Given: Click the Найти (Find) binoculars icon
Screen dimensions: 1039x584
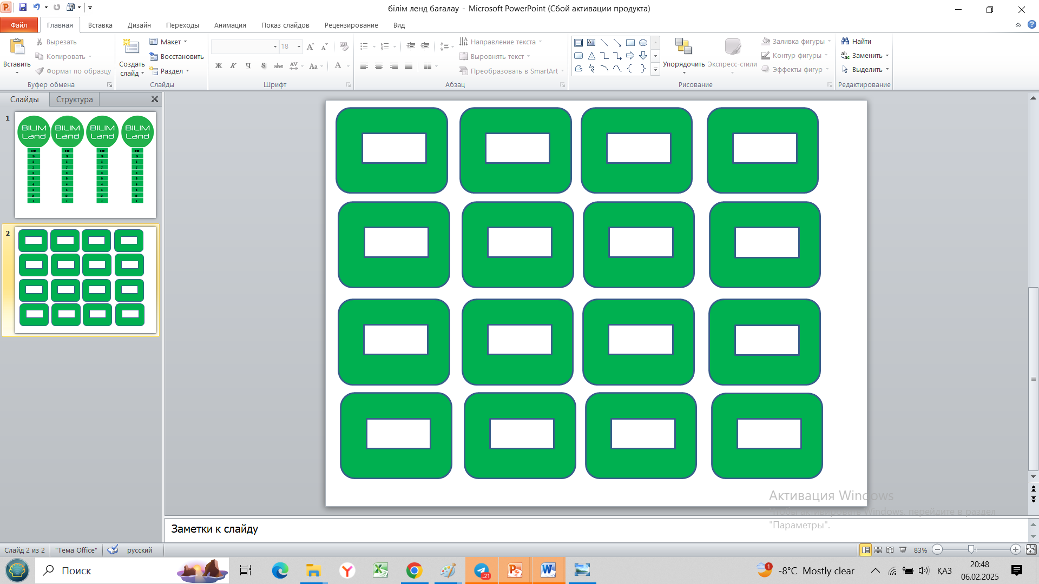Looking at the screenshot, I should coord(845,41).
